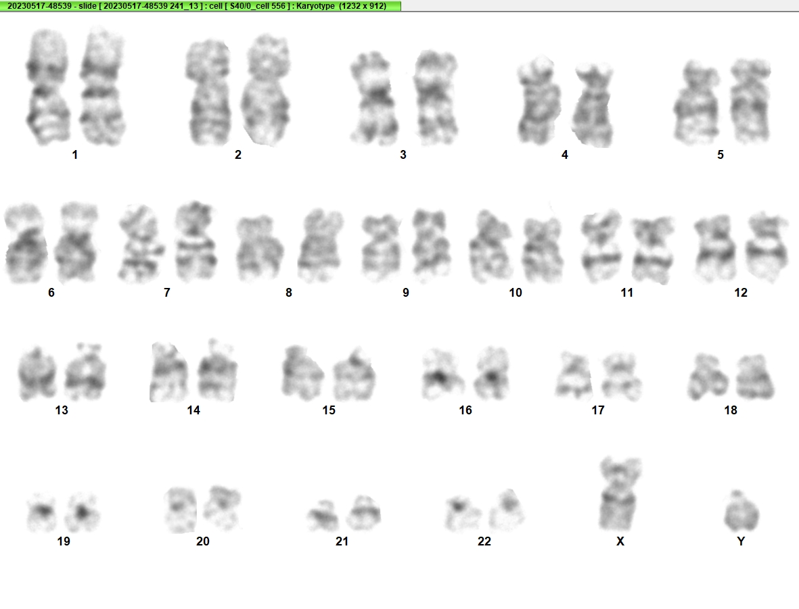799x609 pixels.
Task: Click the "X" chromosome label
Action: (620, 541)
